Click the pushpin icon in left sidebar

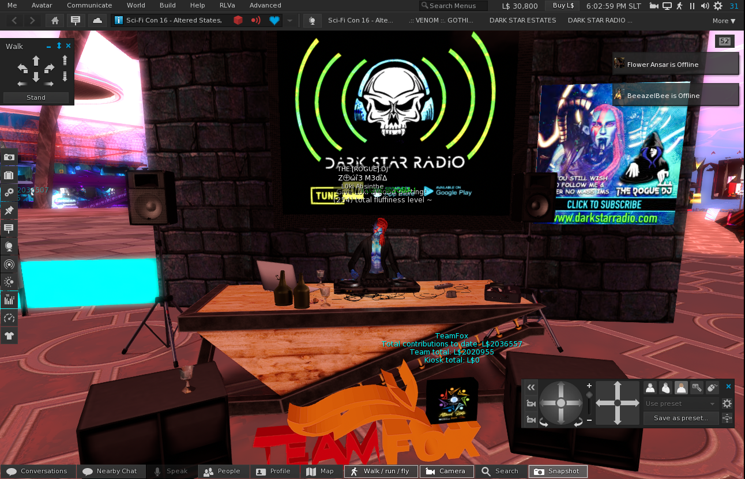pos(9,211)
